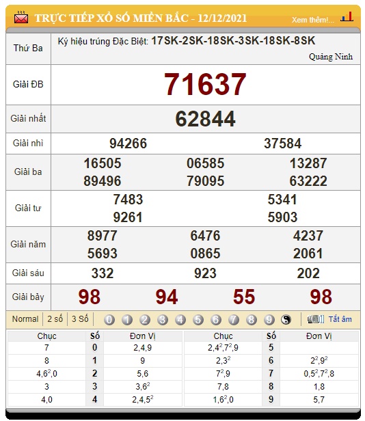Switch to 3 Số view mode
Viewport: 365px width, 421px height.
(x=80, y=319)
